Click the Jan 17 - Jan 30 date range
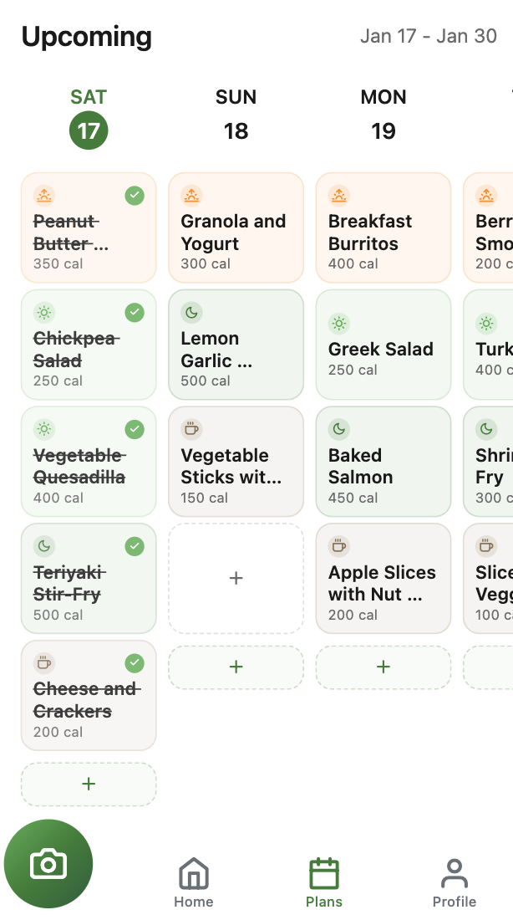This screenshot has height=920, width=513. pyautogui.click(x=429, y=36)
